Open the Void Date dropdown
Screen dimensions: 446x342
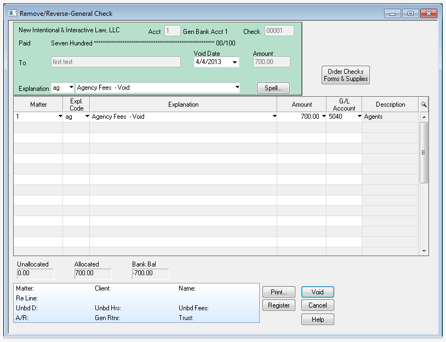[235, 62]
